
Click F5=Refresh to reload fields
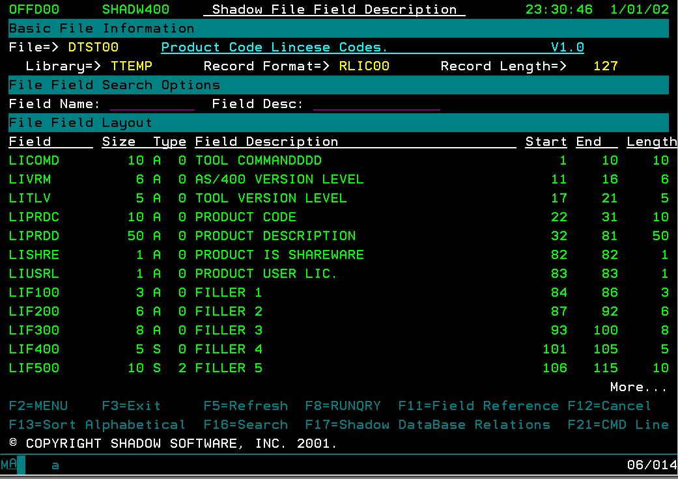click(246, 406)
